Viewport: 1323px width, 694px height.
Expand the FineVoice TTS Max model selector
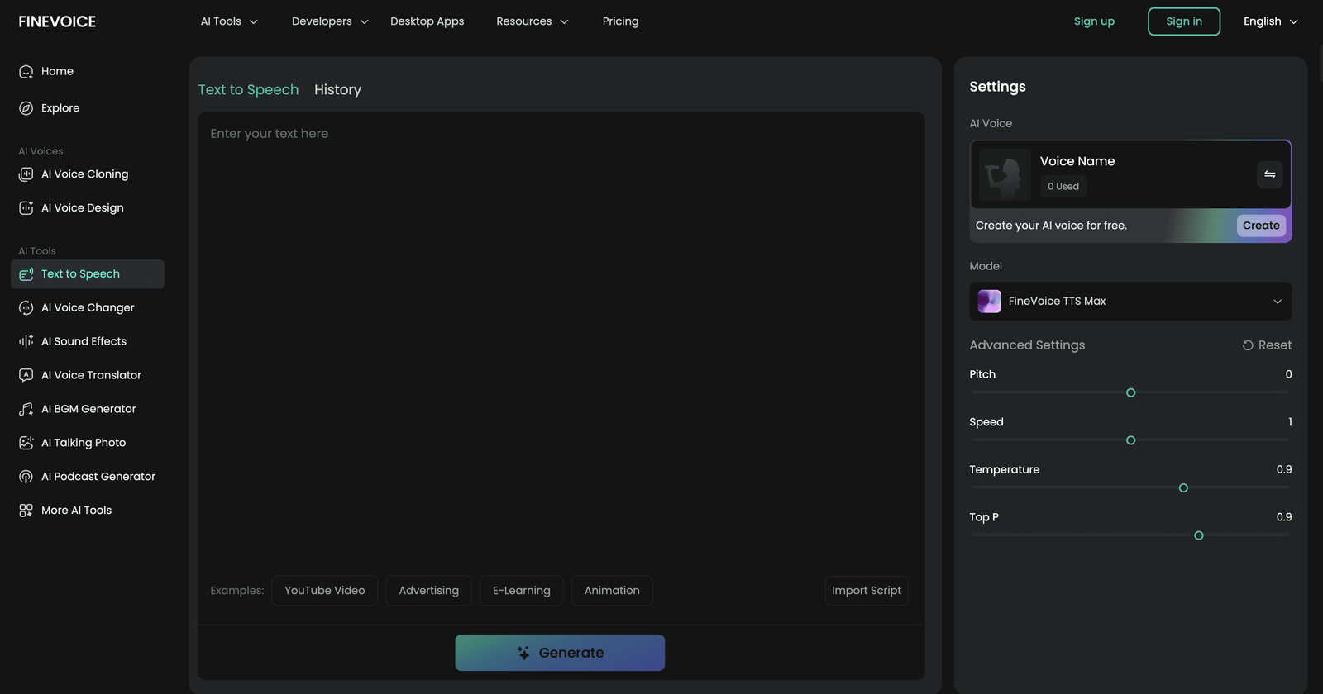click(x=1130, y=302)
